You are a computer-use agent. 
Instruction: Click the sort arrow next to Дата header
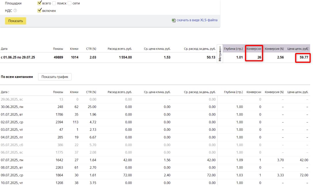click(9, 92)
